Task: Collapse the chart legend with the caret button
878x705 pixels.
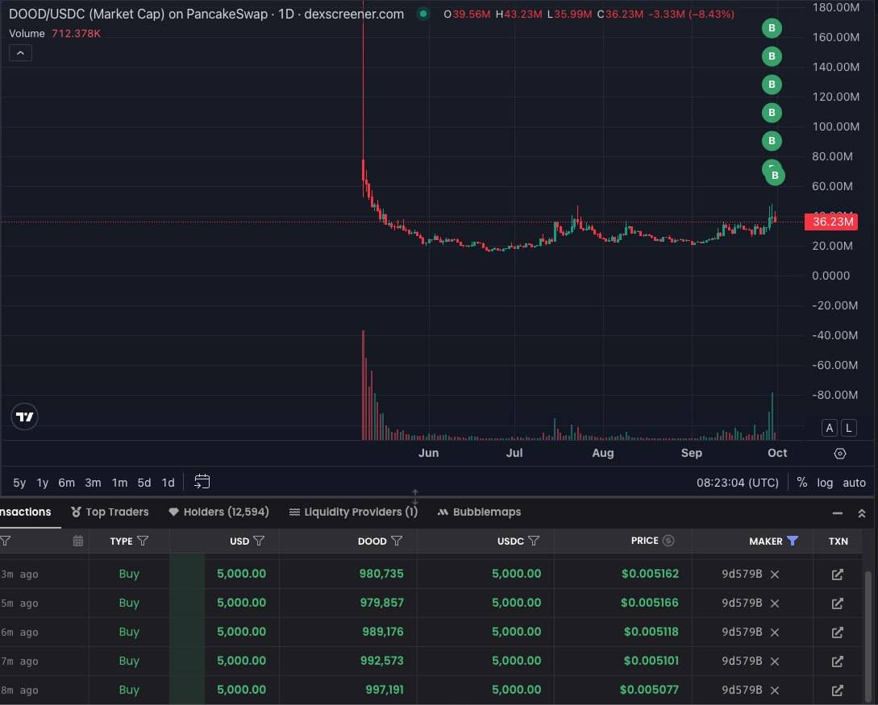Action: (x=20, y=53)
